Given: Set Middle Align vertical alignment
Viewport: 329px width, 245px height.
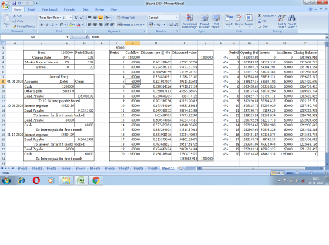Looking at the screenshot, I should pyautogui.click(x=95, y=18).
